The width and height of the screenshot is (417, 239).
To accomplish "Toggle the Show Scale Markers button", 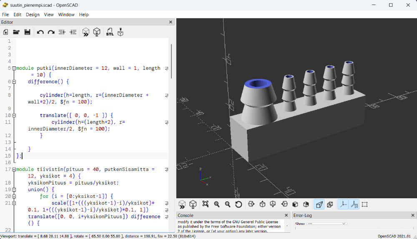I will coord(354,204).
